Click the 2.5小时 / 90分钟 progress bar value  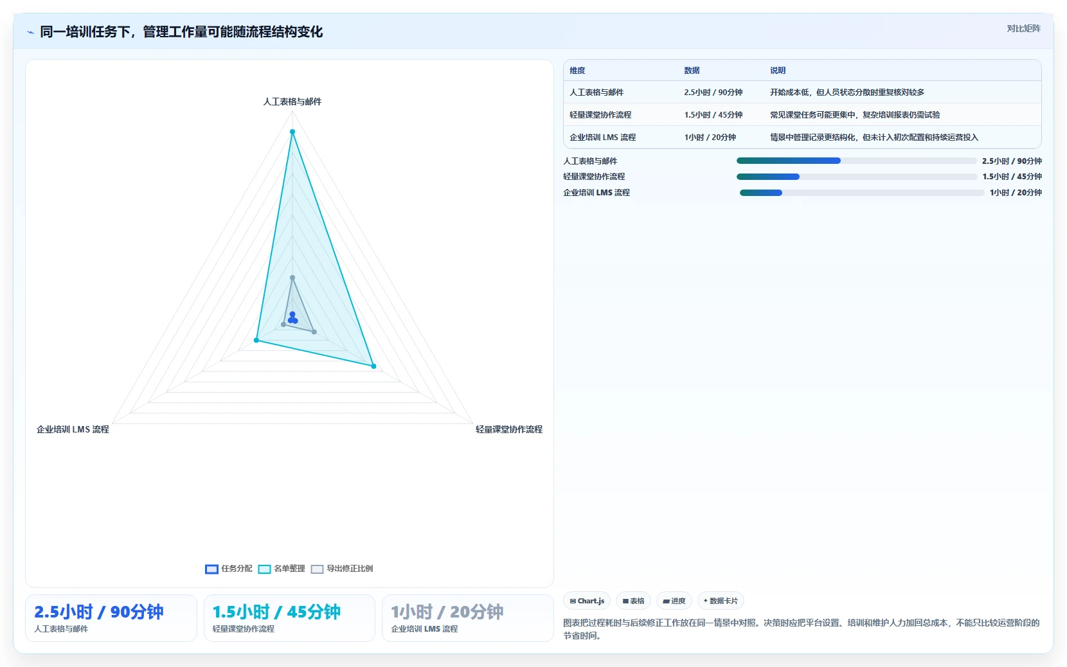coord(1012,161)
